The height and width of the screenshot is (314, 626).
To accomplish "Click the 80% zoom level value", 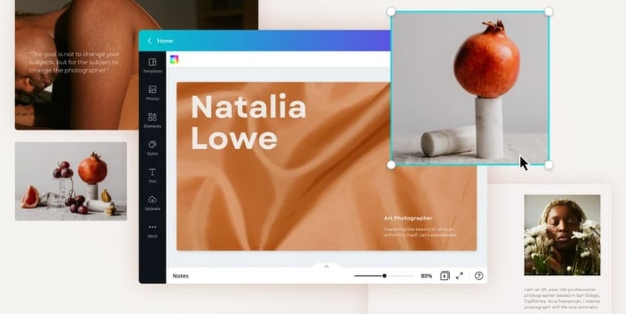I will (x=426, y=276).
